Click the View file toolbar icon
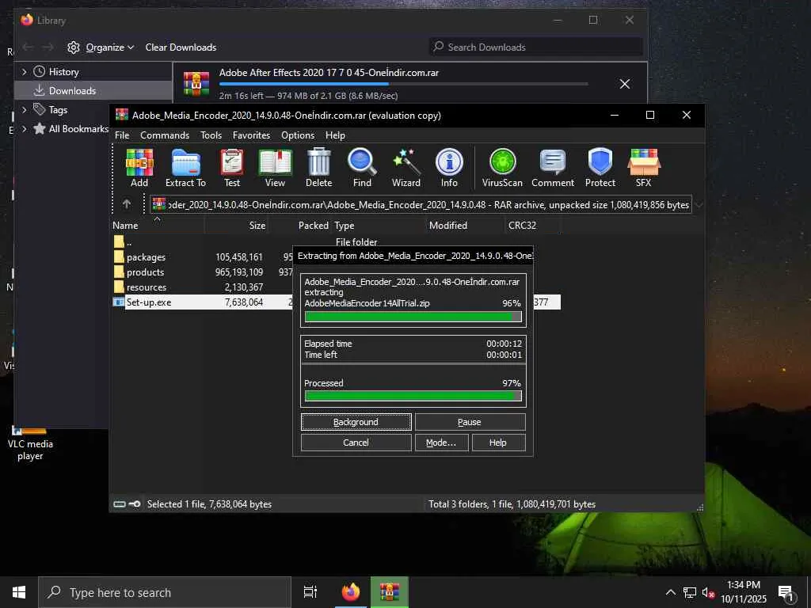811x608 pixels. pos(275,168)
